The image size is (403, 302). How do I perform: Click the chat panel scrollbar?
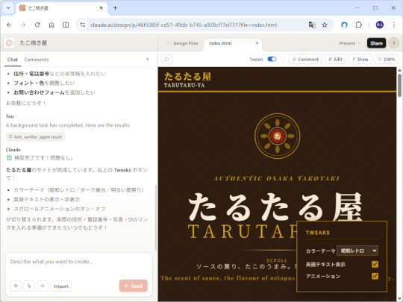pos(156,217)
